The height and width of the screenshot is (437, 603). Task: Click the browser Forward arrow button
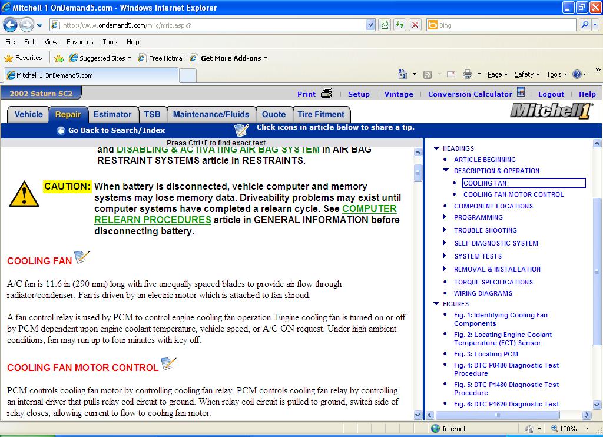(26, 25)
